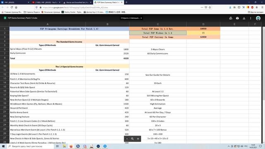Viewport: 265px width, 149px height.
Task: Open a new browser tab
Action: 126,2
